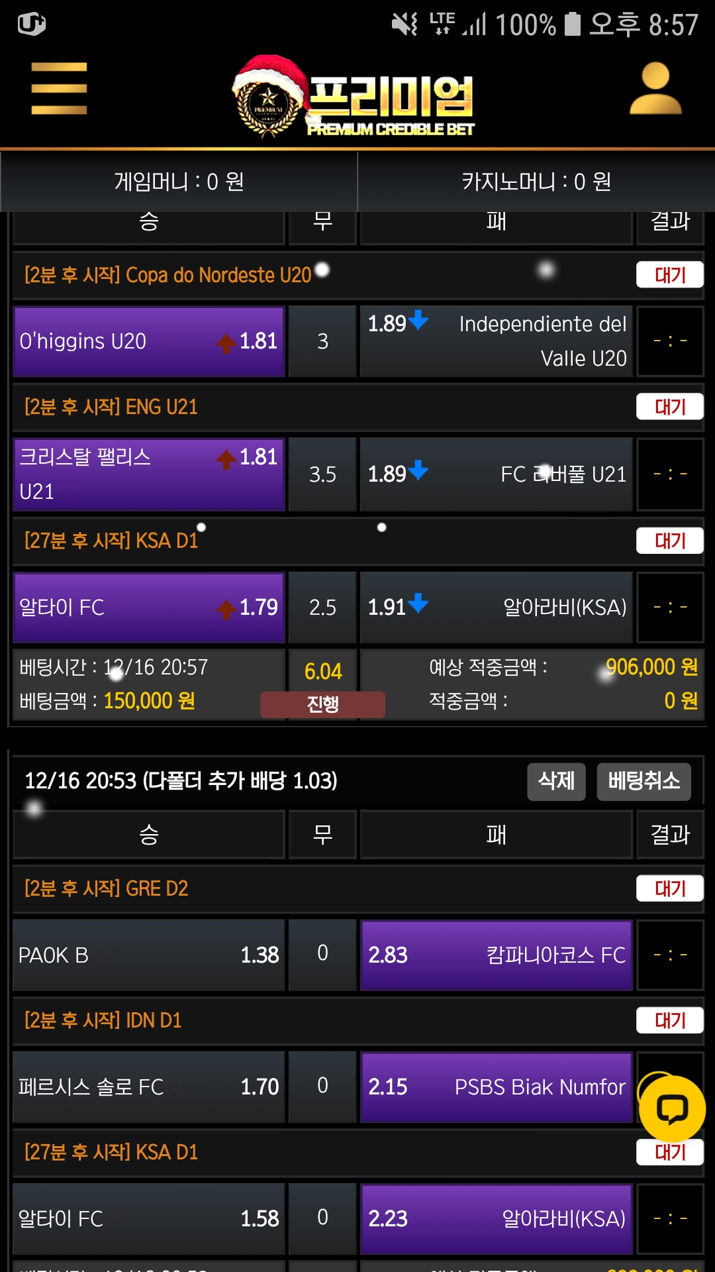Tap 대기 badge for Copa do Nordeste U20

(x=669, y=275)
